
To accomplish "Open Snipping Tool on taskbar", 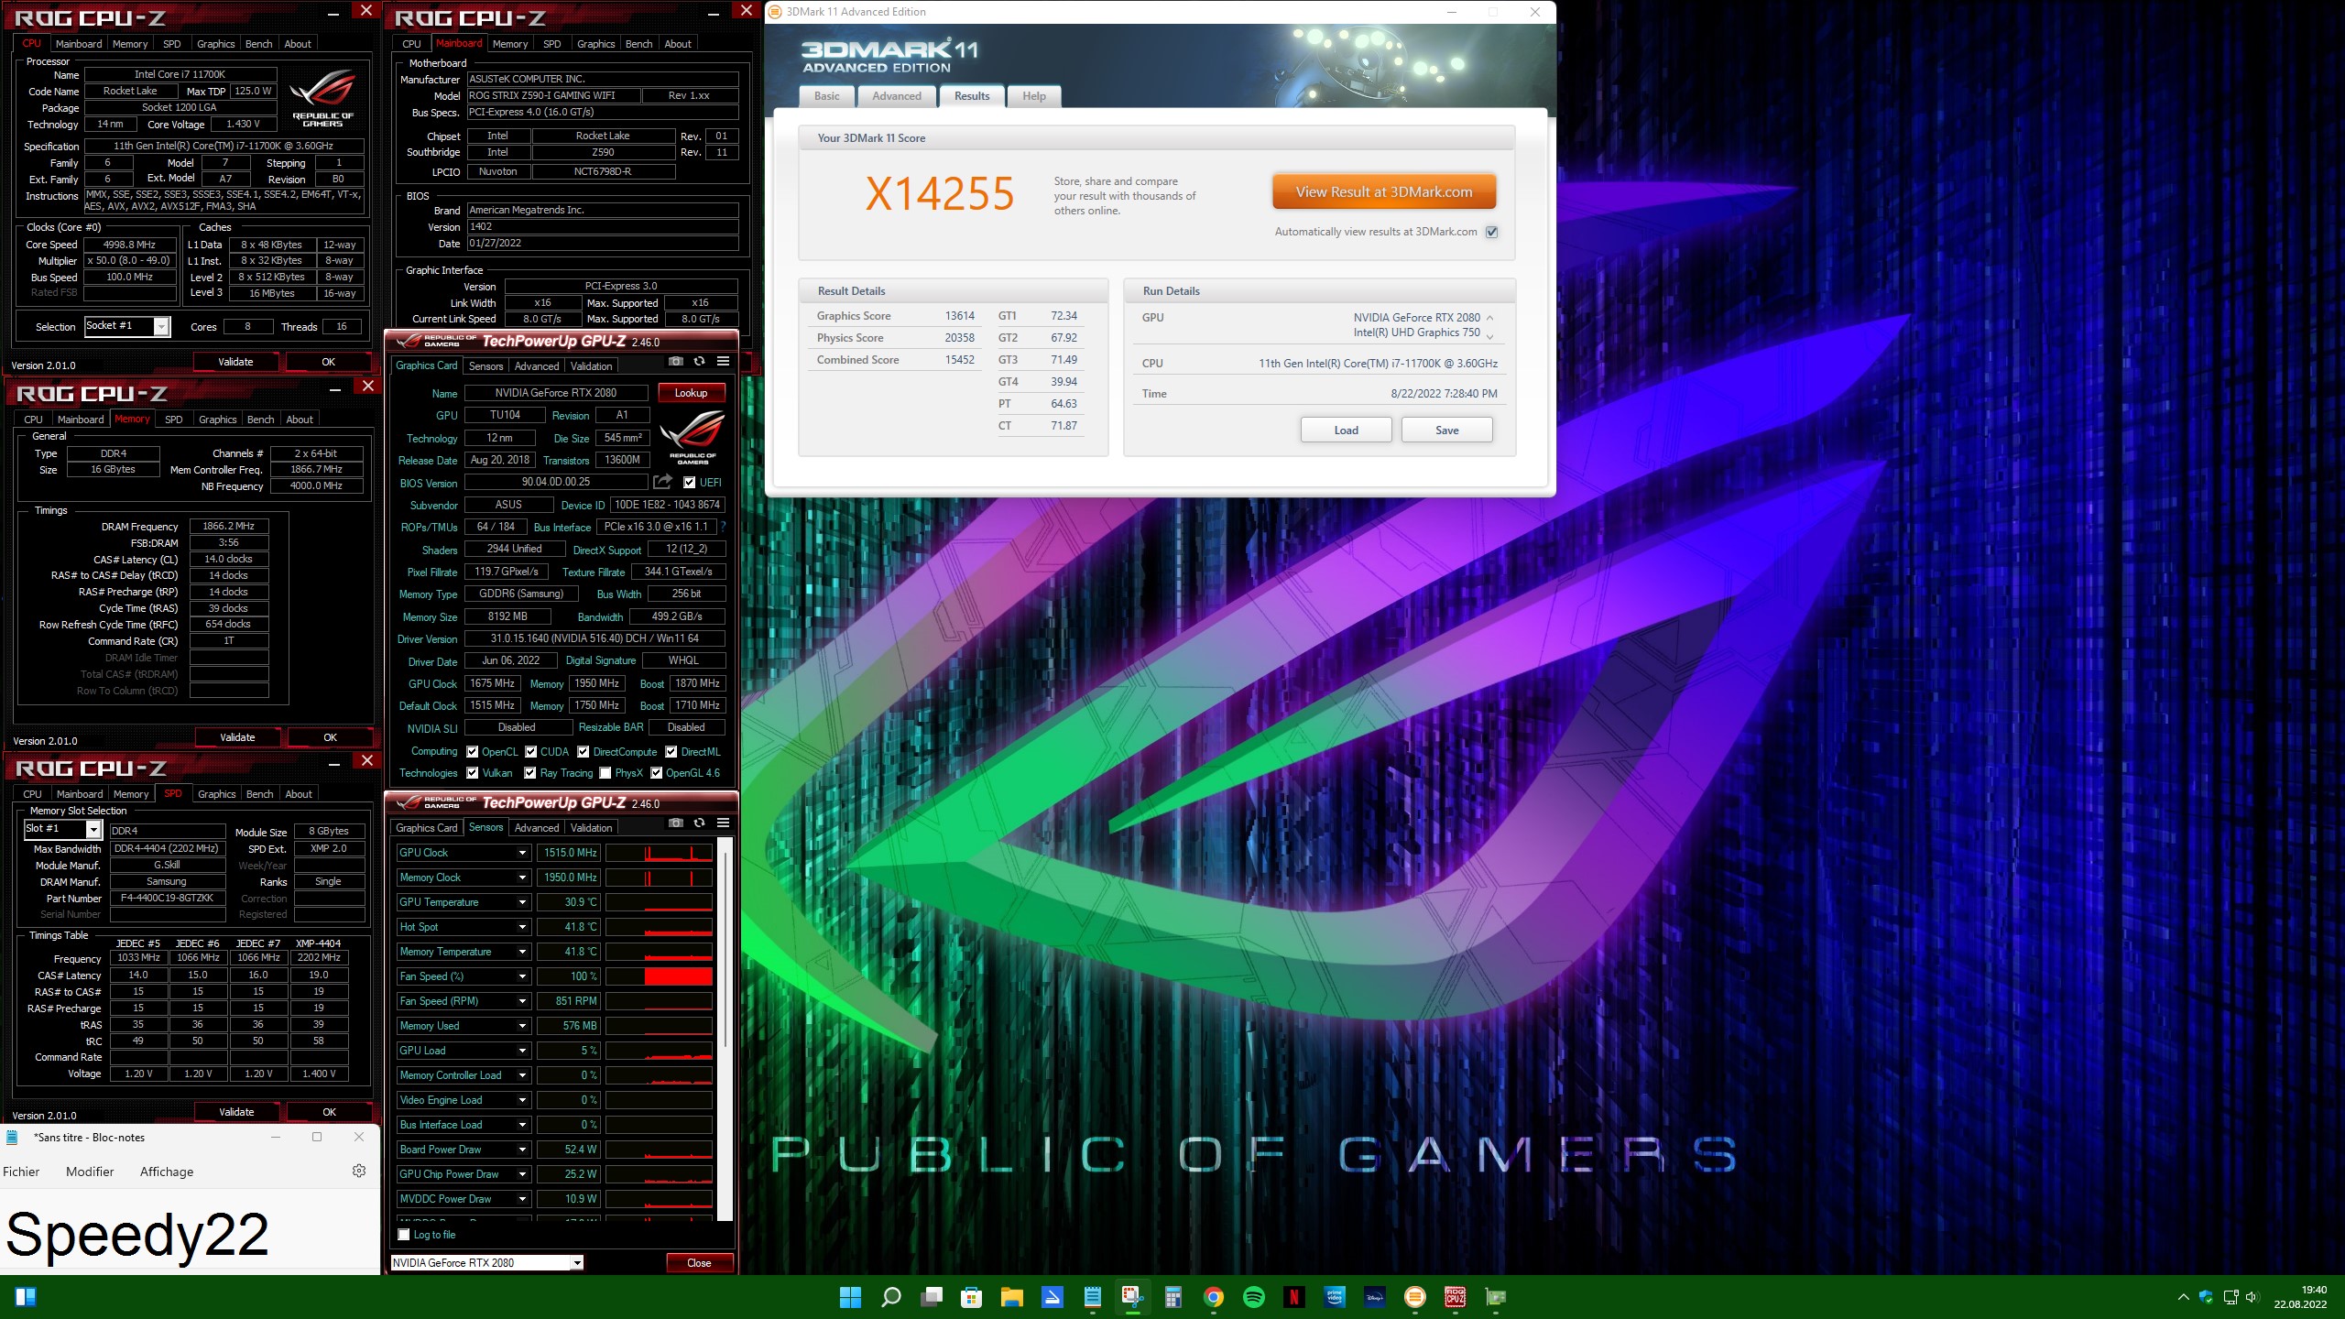I will click(x=1132, y=1297).
